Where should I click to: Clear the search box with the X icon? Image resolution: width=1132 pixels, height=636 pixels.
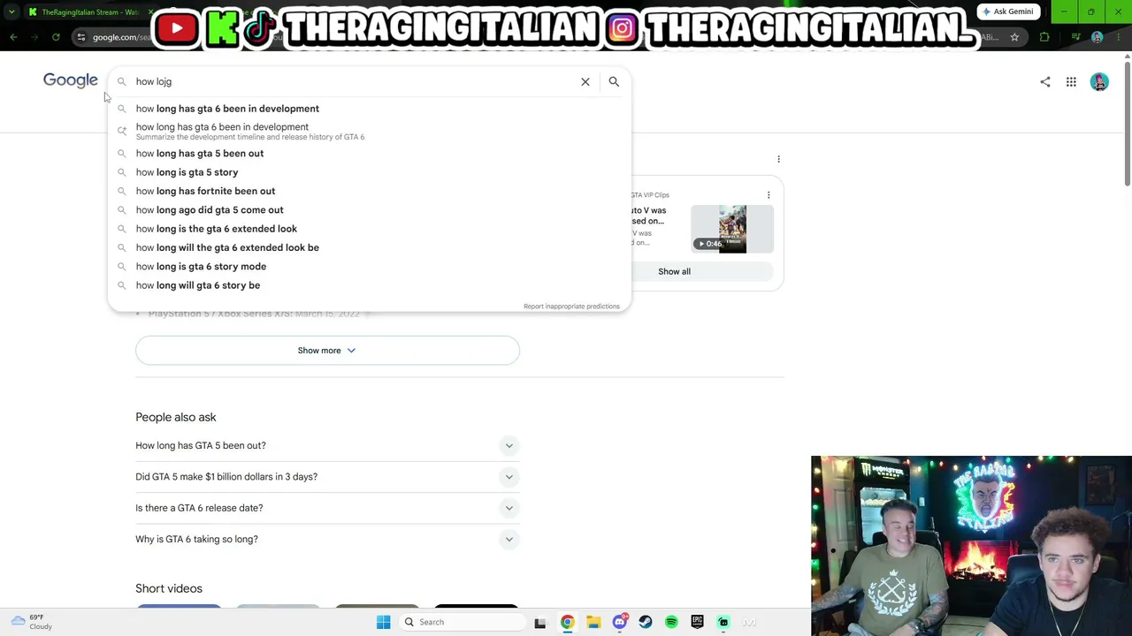coord(585,81)
